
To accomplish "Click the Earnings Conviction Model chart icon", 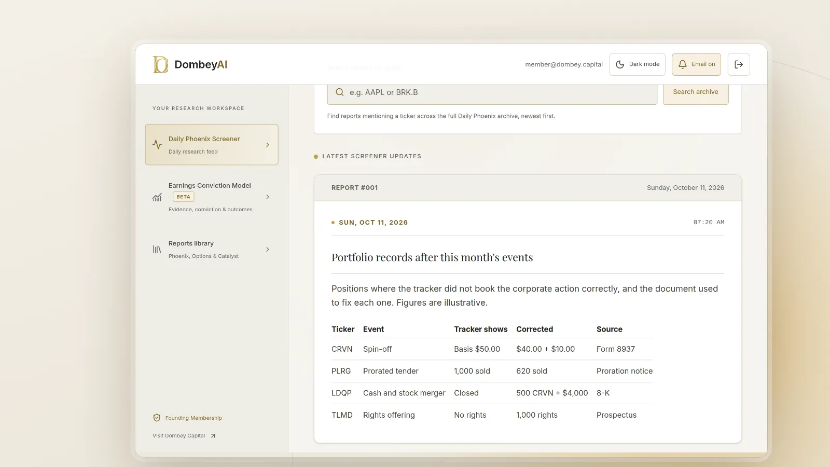I will pos(157,197).
